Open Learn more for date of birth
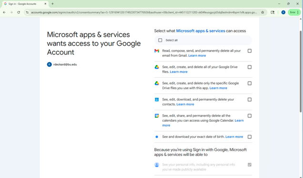Image resolution: width=303 pixels, height=178 pixels. coord(234,137)
